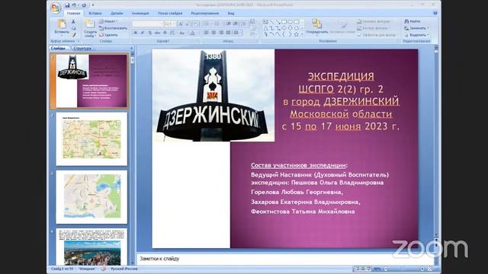Activate the Format Painter brush icon
The image size is (488, 274).
(73, 35)
